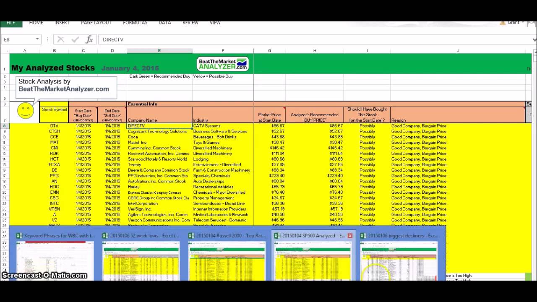Viewport: 537px width, 302px height.
Task: Switch to Keyword Phrases for WBC window thumbnail
Action: point(55,255)
